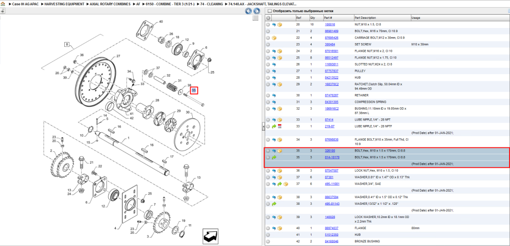
Task: Click the blue arrow on FLANGE 86974037 row
Action: pos(274,228)
